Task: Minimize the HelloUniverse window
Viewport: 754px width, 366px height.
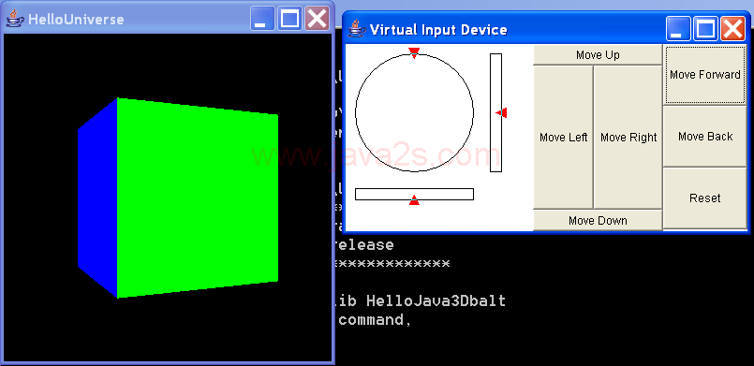Action: 262,19
